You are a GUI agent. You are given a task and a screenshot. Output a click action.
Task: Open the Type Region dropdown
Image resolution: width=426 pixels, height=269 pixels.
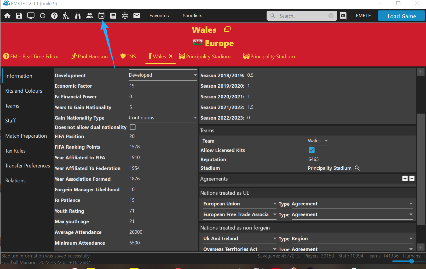(352, 239)
